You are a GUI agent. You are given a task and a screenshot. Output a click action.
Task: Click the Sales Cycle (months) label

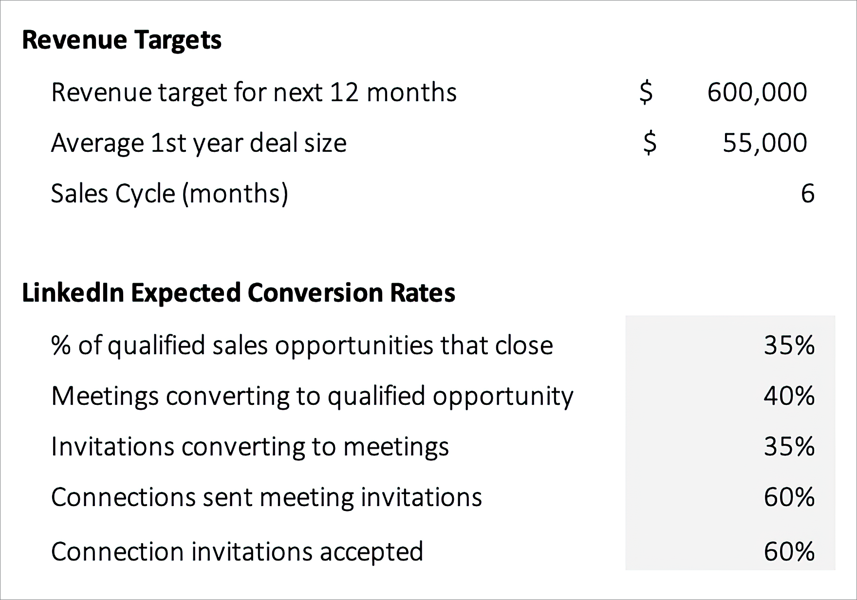(x=169, y=194)
